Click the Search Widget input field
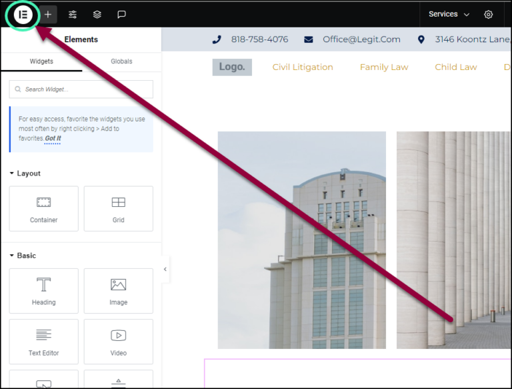Image resolution: width=512 pixels, height=389 pixels. pyautogui.click(x=81, y=89)
